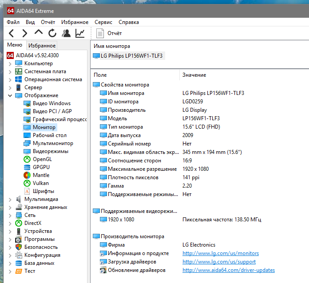
Task: Click the Сеть network icon
Action: click(19, 215)
